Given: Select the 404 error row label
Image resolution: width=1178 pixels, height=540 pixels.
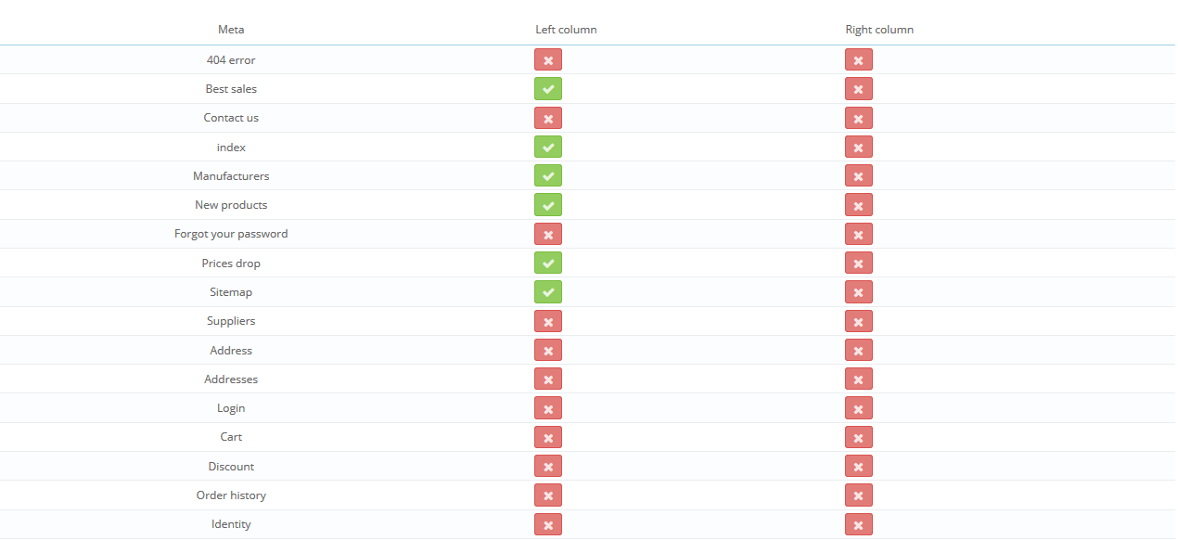Looking at the screenshot, I should tap(231, 60).
